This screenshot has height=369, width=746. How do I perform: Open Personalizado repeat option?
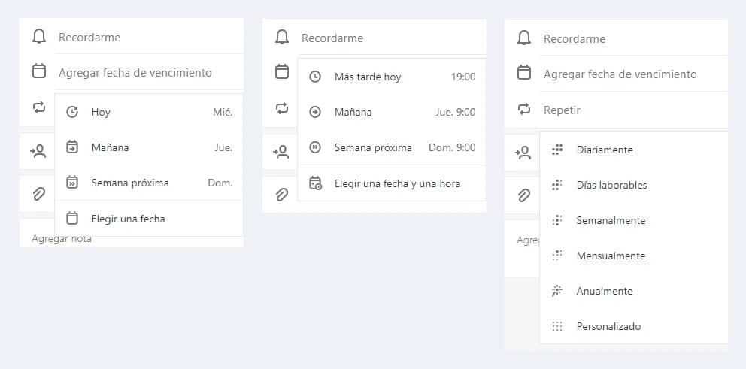point(634,326)
